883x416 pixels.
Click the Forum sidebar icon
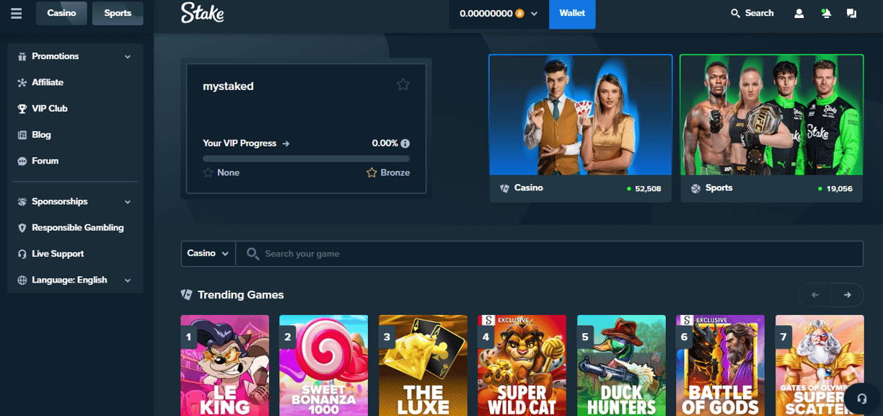tap(22, 161)
